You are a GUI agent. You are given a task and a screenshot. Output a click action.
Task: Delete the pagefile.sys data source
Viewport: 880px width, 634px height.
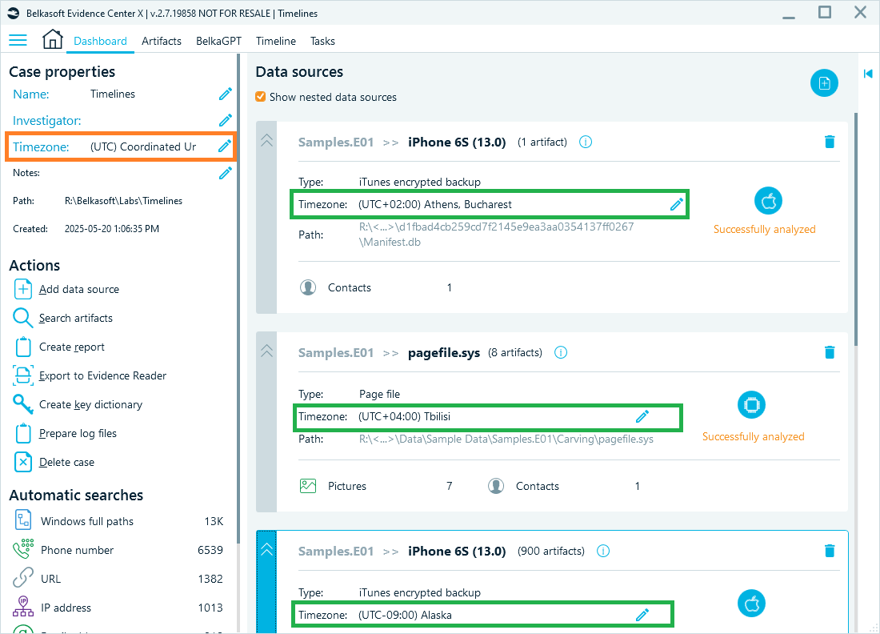tap(830, 352)
